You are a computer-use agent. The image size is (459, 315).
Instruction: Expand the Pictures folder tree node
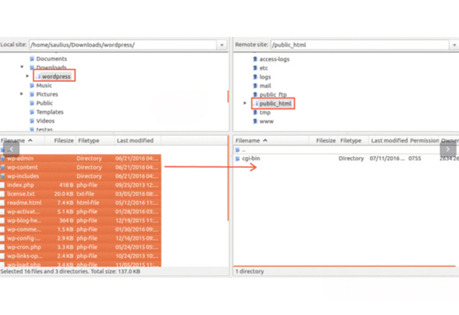[22, 94]
